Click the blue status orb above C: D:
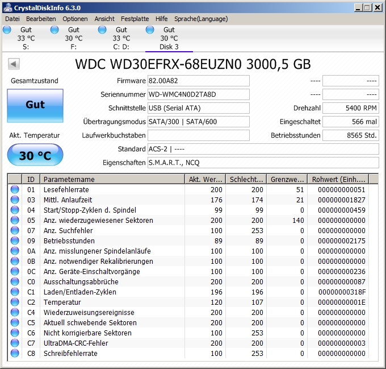The width and height of the screenshot is (386, 369). click(x=102, y=30)
